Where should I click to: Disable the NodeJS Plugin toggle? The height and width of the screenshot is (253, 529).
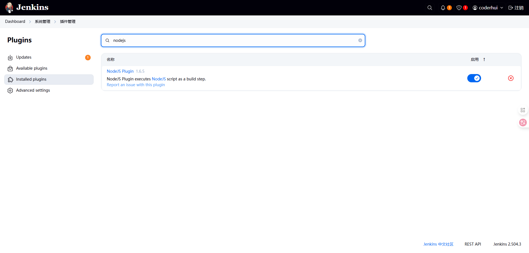474,78
